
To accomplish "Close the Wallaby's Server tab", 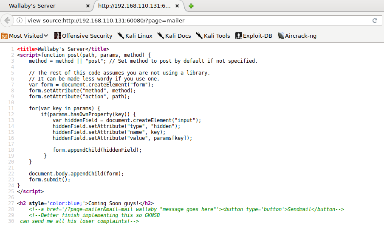I will coord(88,6).
